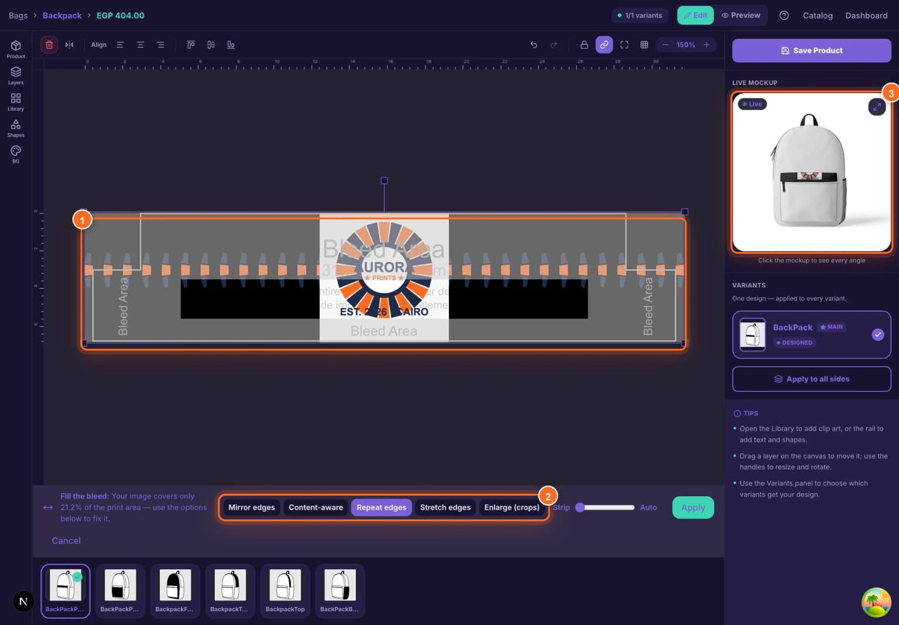Zoom in with the plus button
The width and height of the screenshot is (899, 625).
point(706,45)
